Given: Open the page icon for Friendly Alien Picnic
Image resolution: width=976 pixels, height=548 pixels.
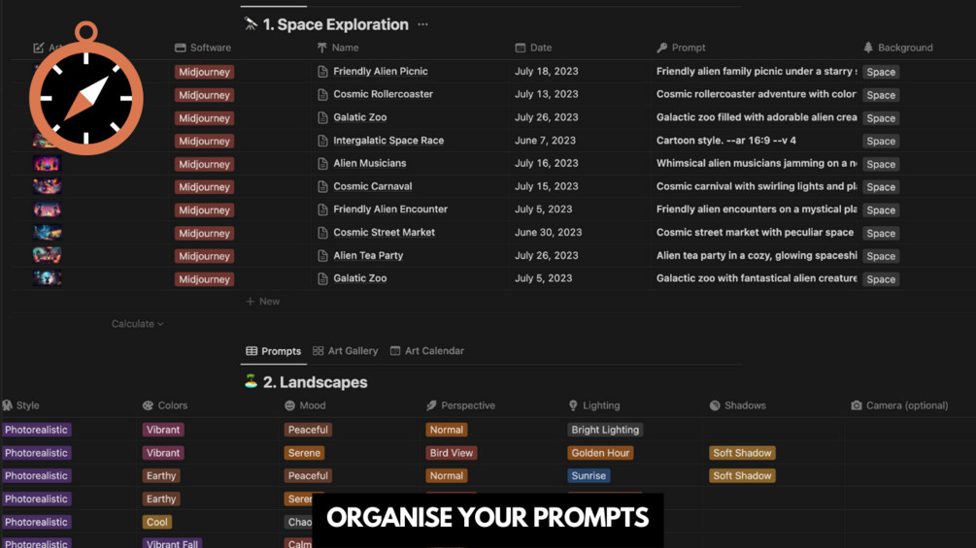Looking at the screenshot, I should 322,72.
